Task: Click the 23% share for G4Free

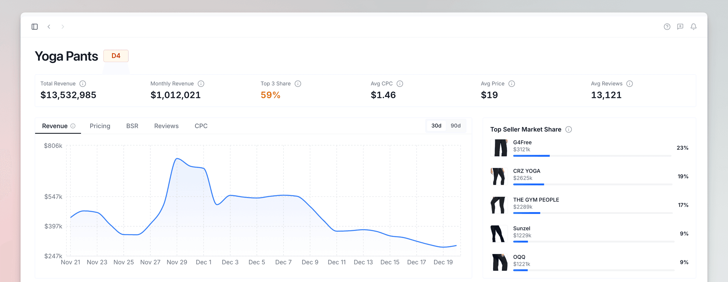Action: coord(682,148)
